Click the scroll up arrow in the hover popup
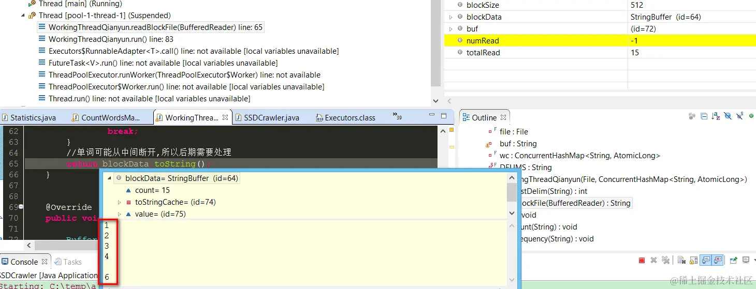Viewport: 756px width, 289px height. [x=512, y=177]
